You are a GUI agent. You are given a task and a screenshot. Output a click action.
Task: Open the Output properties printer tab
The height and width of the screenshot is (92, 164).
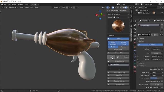[135, 32]
